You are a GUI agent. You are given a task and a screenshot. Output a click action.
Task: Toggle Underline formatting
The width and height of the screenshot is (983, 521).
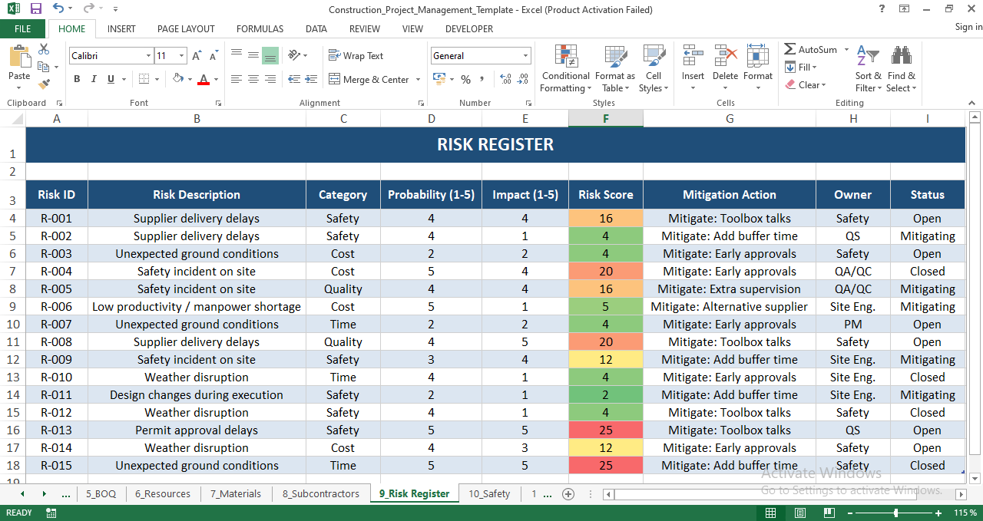pyautogui.click(x=111, y=79)
